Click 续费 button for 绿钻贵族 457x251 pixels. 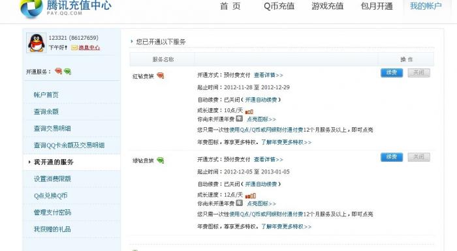pos(392,157)
